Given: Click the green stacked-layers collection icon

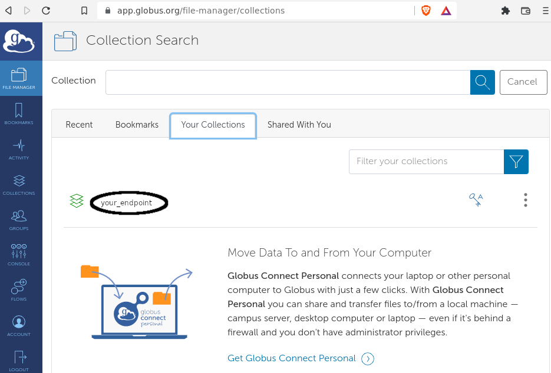Looking at the screenshot, I should pos(76,201).
